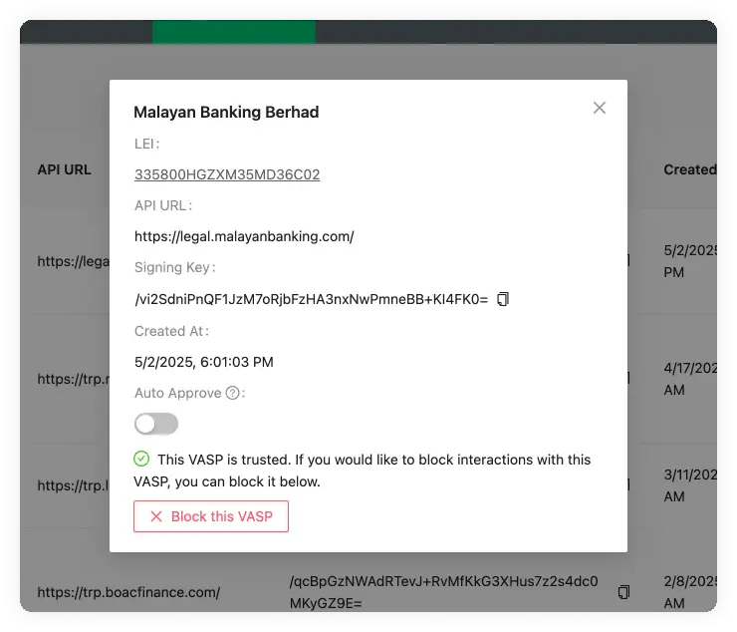Click the 5/2/2025, 6:01:03 PM timestamp
This screenshot has height=632, width=737.
point(203,362)
